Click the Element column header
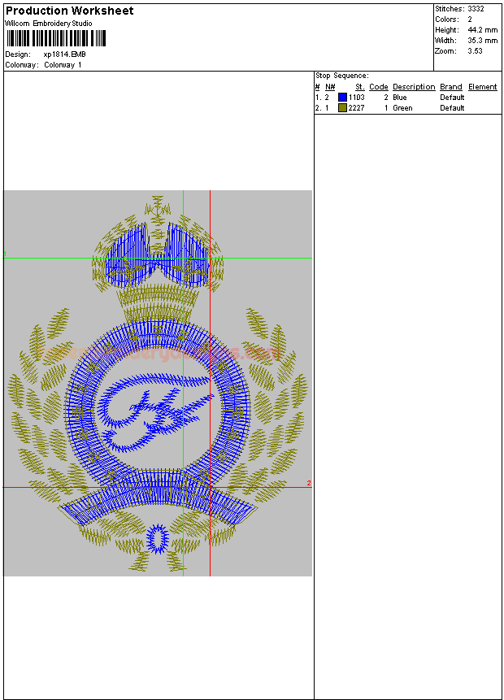This screenshot has width=504, height=700. pos(483,87)
